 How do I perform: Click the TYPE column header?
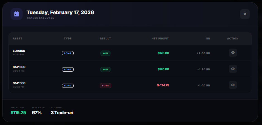pyautogui.click(x=68, y=39)
